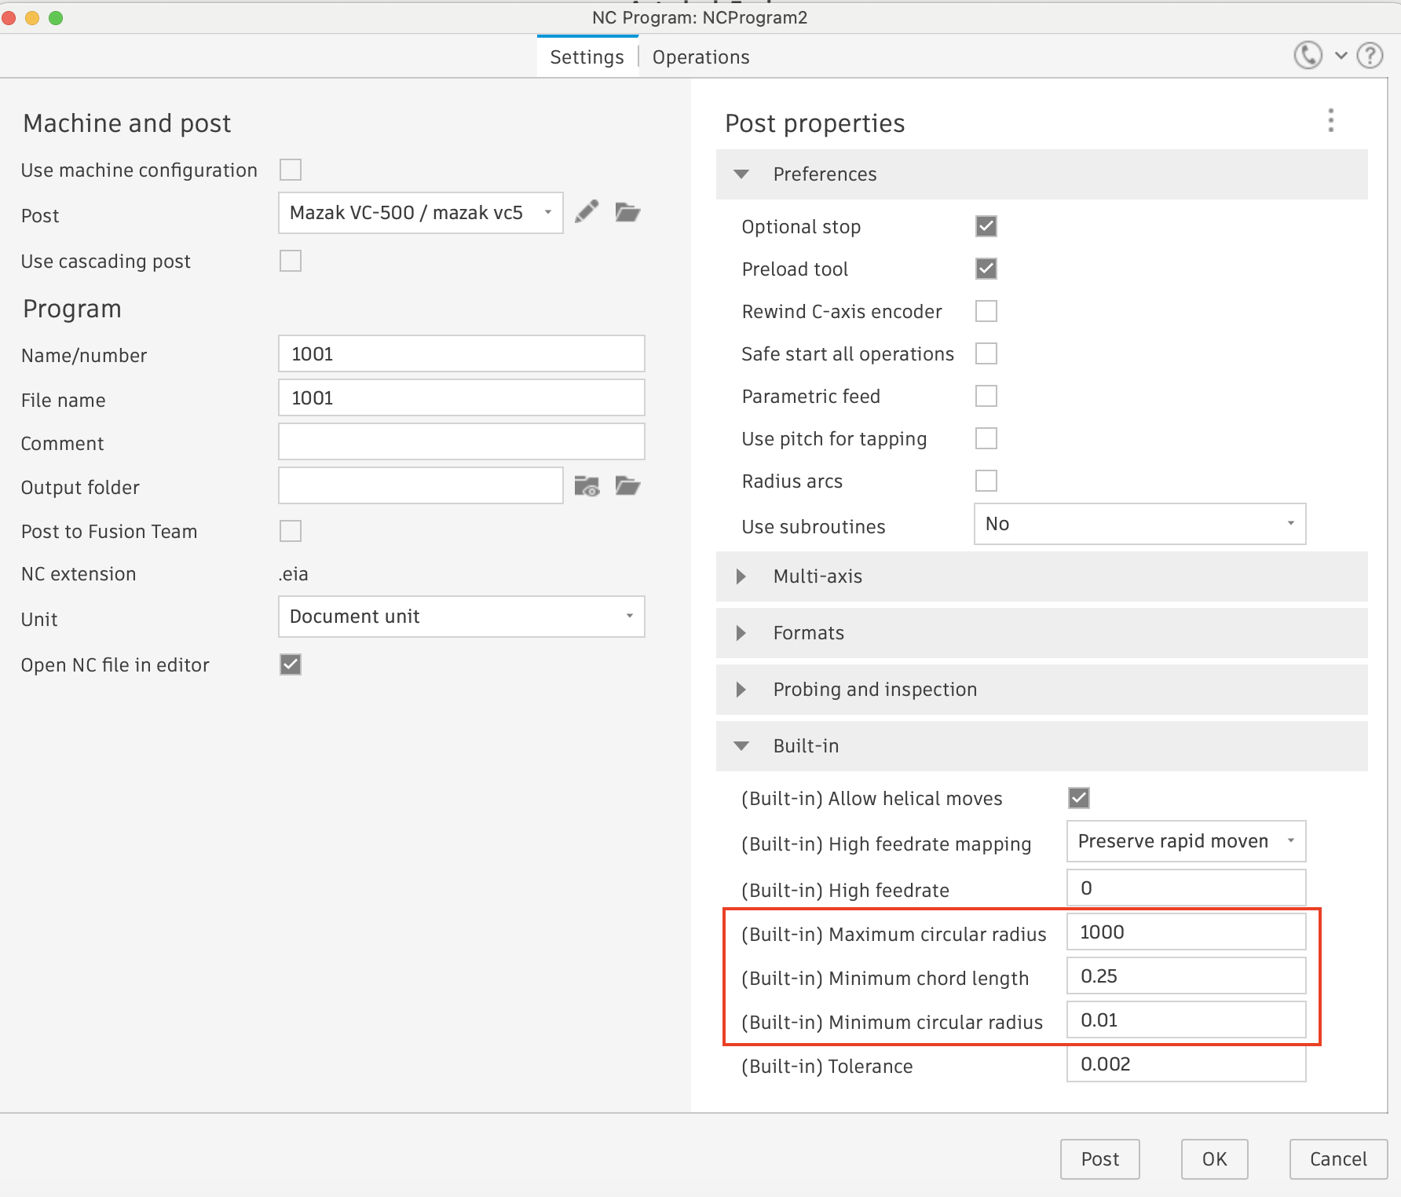The image size is (1401, 1197).
Task: Open the post folder browser icon
Action: pos(627,211)
